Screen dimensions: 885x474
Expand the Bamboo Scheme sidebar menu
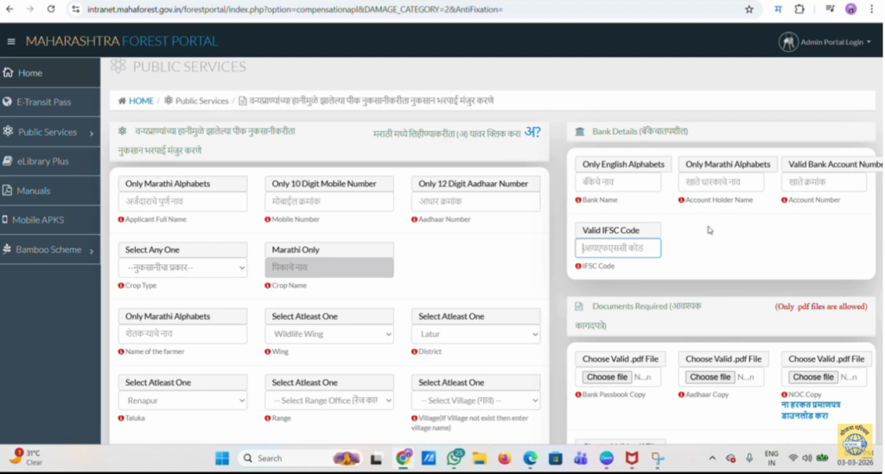coord(48,250)
